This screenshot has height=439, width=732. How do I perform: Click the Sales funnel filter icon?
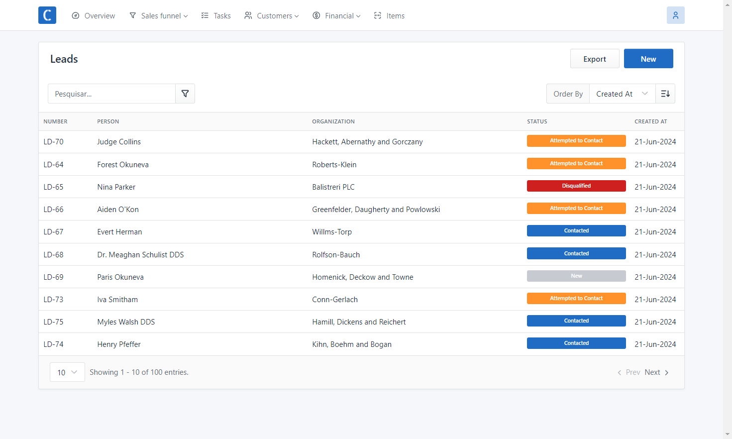(133, 15)
